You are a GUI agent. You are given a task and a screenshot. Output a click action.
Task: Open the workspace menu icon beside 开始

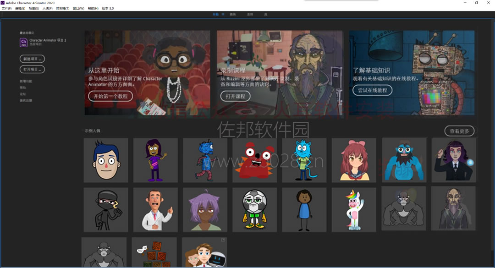pos(223,15)
